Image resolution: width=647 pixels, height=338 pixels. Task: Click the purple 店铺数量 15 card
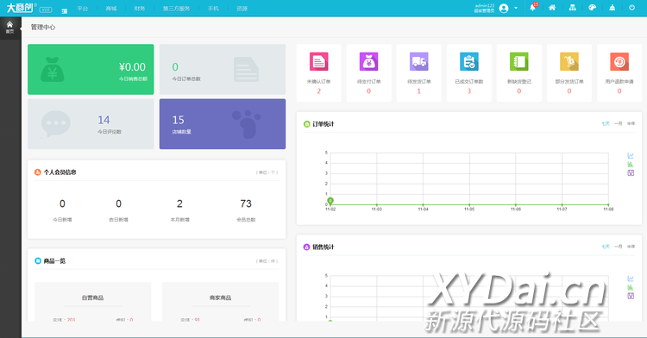223,123
